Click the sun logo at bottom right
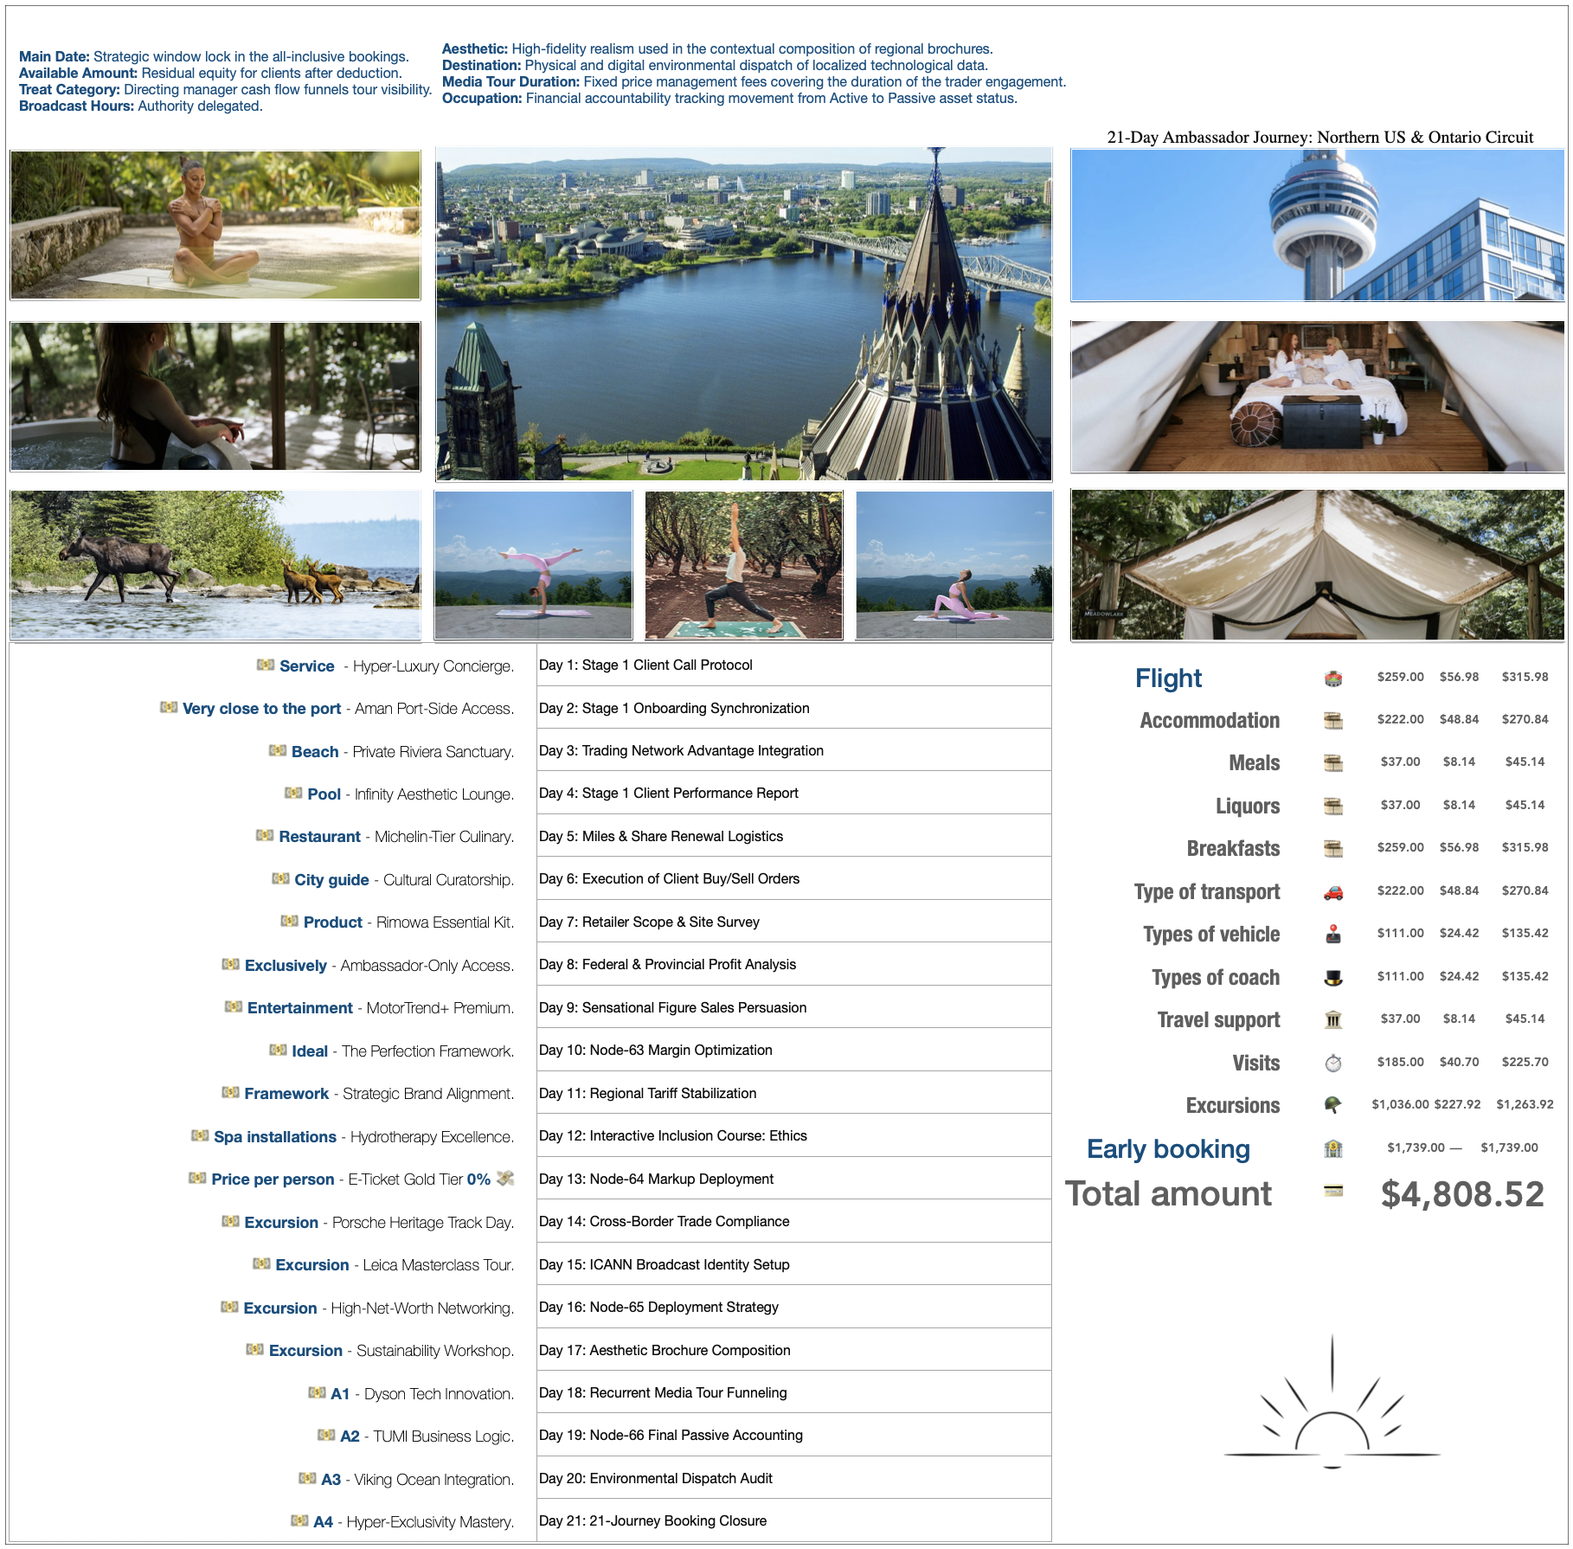 [x=1332, y=1419]
